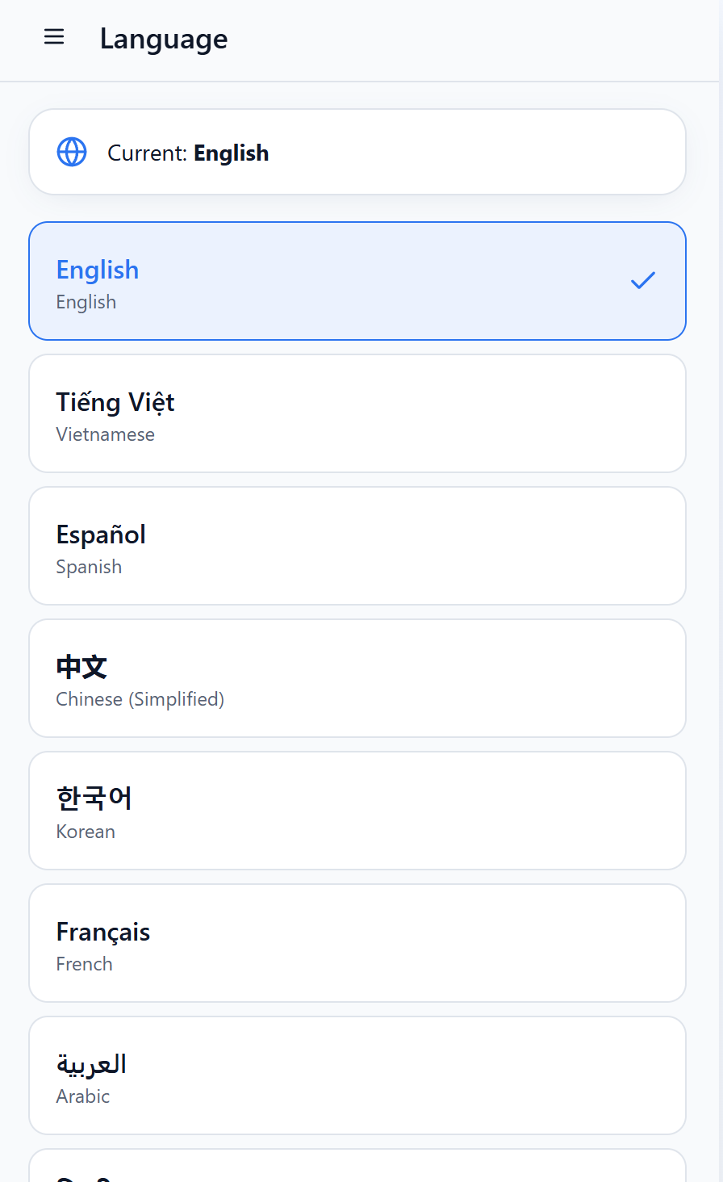
Task: Pick the 한국어 language option
Action: (x=357, y=811)
